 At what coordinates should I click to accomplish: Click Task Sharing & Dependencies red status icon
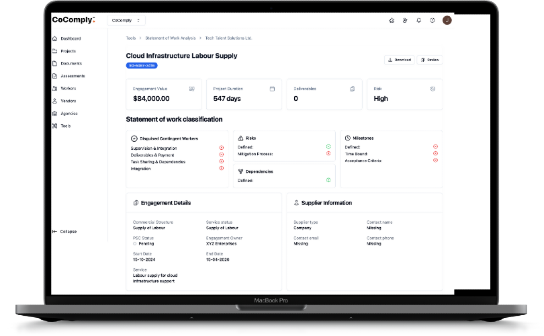pyautogui.click(x=222, y=161)
